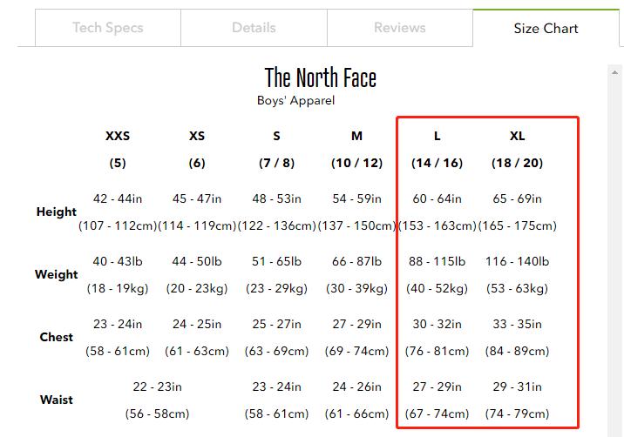Click the '23 - 24in' chest cell
624x437 pixels.
(x=118, y=324)
